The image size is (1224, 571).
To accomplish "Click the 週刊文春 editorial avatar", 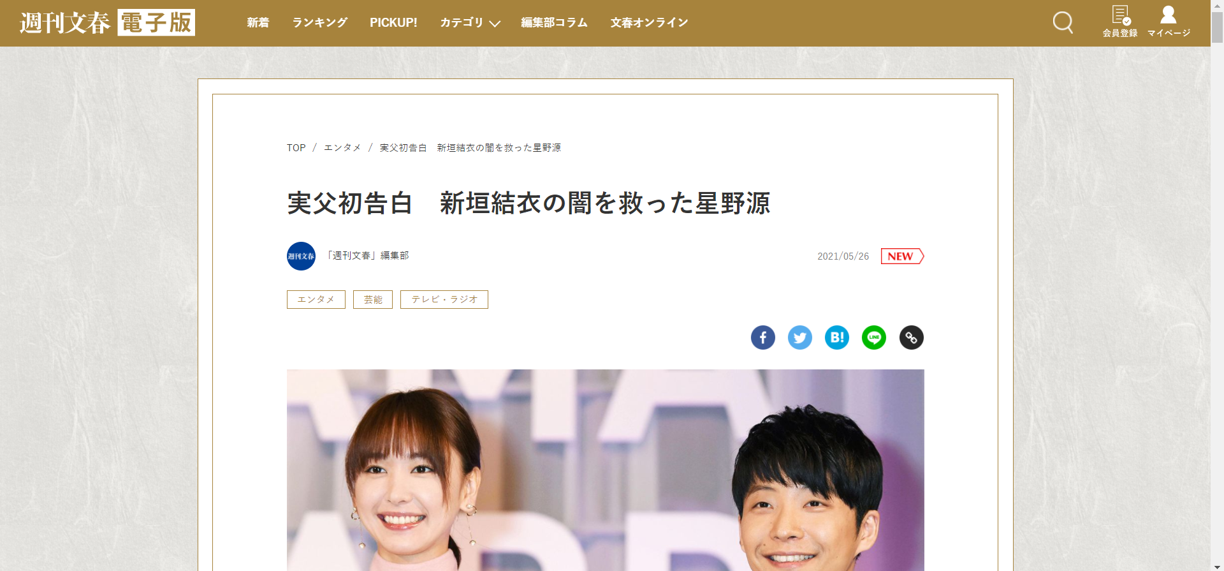I will click(x=301, y=256).
